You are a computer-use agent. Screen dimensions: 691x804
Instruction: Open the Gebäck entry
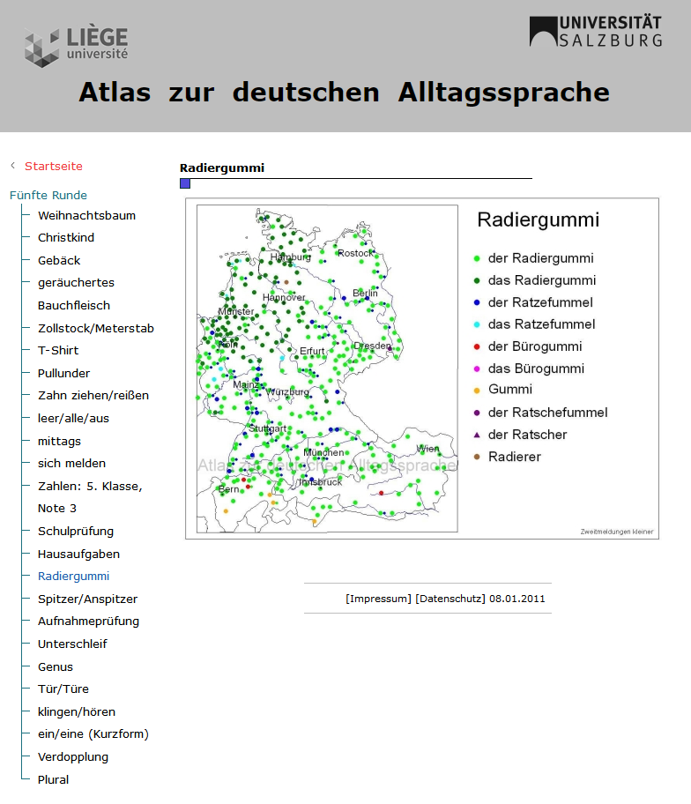59,260
